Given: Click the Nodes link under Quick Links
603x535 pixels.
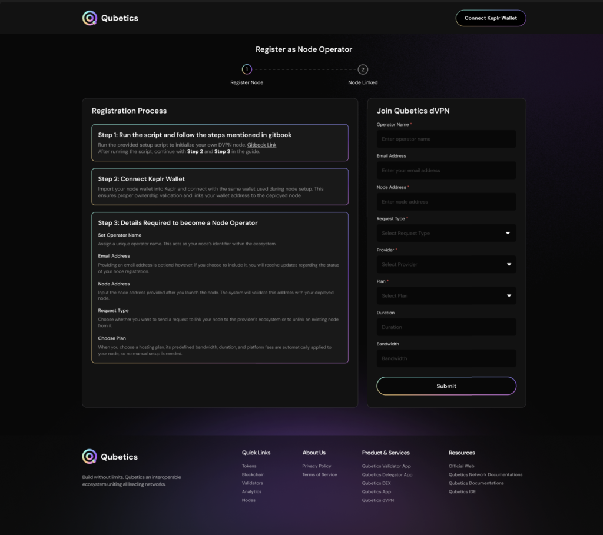Looking at the screenshot, I should 249,500.
